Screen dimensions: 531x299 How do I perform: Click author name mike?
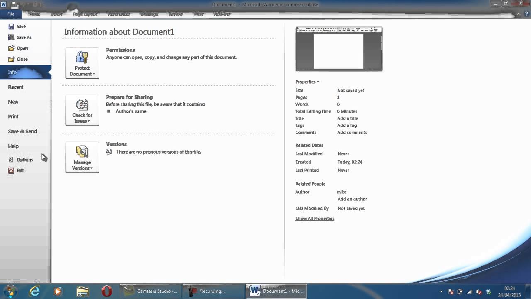342,192
